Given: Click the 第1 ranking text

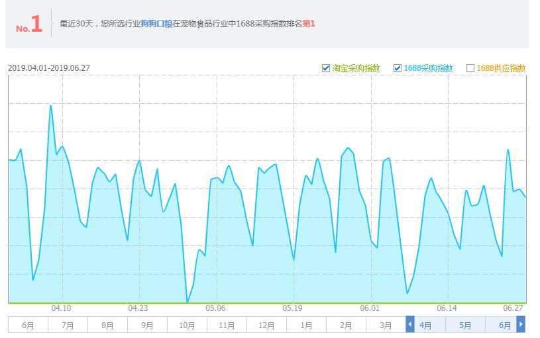Looking at the screenshot, I should (309, 24).
